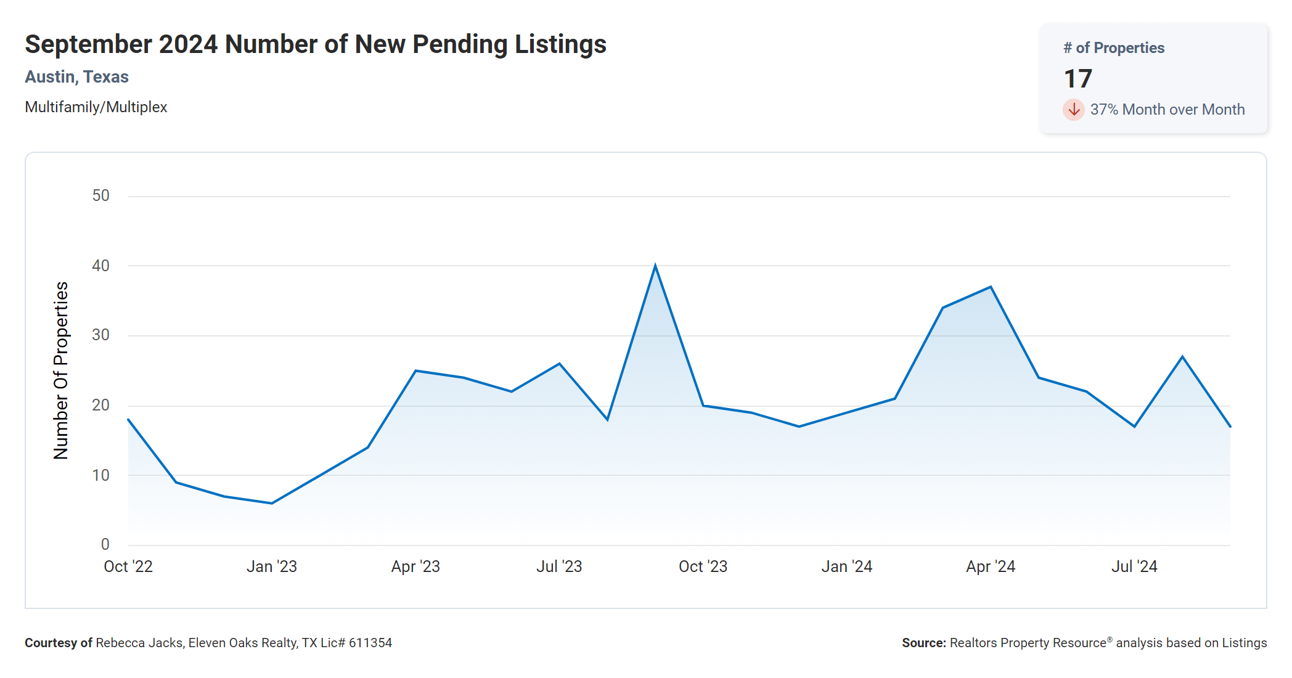Click the "Number Of Properties" y-axis title
This screenshot has width=1292, height=678.
click(x=61, y=370)
